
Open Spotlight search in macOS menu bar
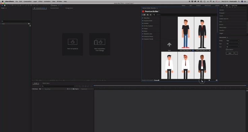click(239, 1)
